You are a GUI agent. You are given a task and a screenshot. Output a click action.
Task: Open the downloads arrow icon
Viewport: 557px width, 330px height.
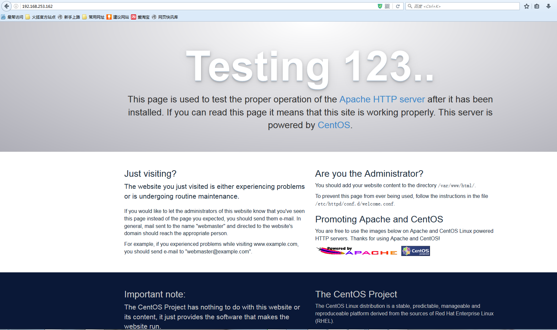(x=549, y=6)
